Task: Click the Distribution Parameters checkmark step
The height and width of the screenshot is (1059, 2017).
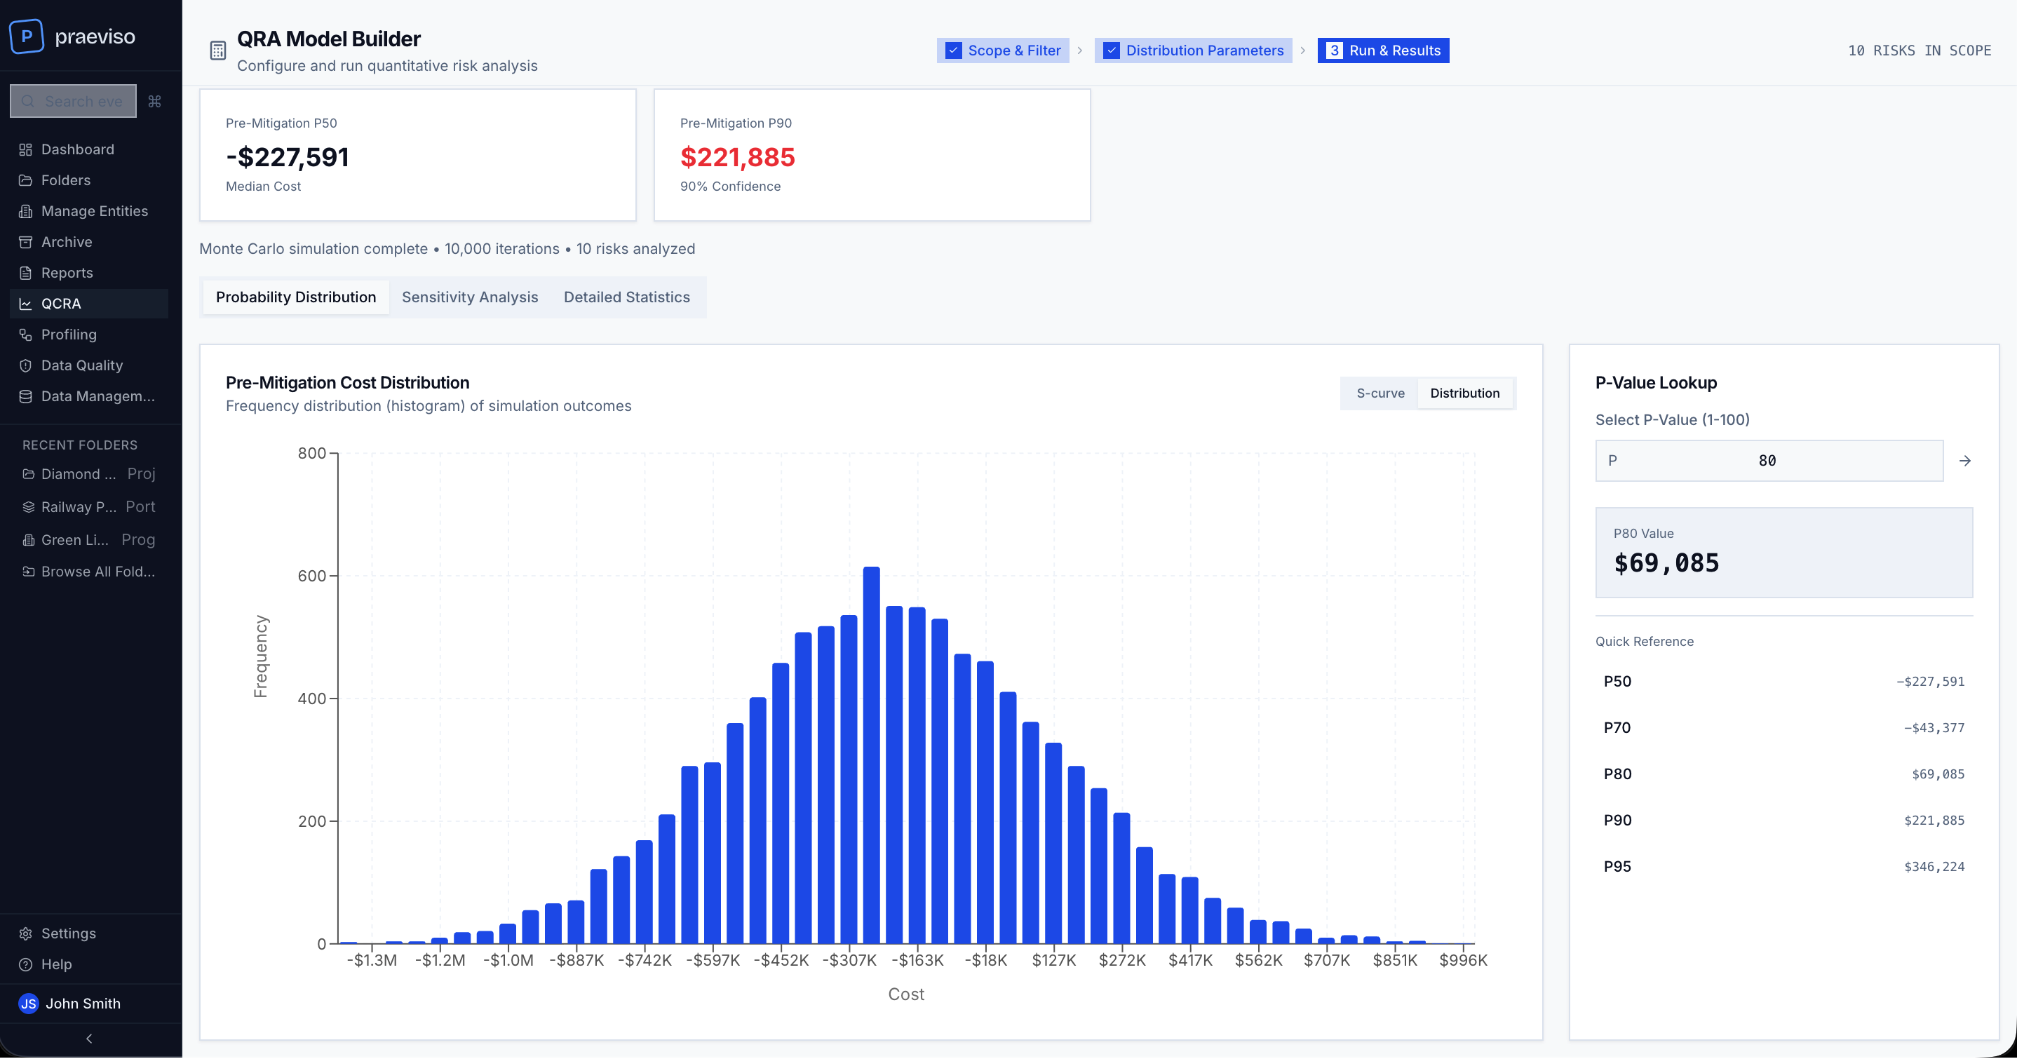Action: 1193,50
